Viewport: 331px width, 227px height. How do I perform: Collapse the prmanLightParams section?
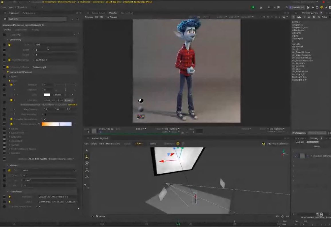coord(8,72)
